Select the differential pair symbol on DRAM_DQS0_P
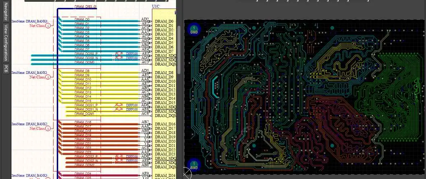 119,54
